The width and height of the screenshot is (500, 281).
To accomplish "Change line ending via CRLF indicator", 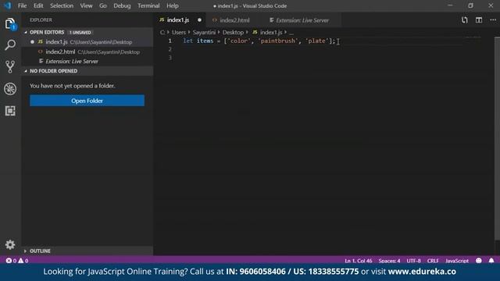I will [433, 261].
